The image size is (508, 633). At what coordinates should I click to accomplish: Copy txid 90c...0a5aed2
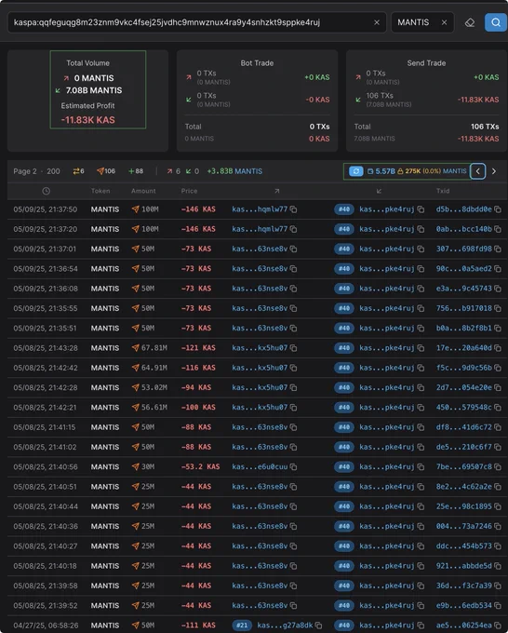click(x=498, y=268)
